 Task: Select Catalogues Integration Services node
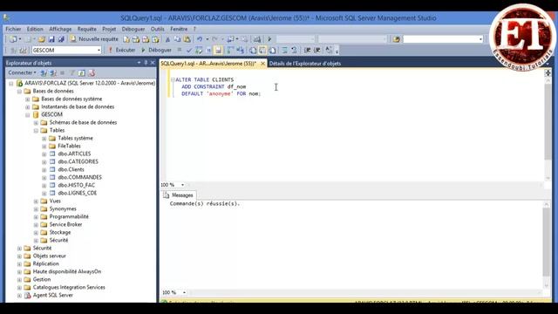pyautogui.click(x=69, y=287)
